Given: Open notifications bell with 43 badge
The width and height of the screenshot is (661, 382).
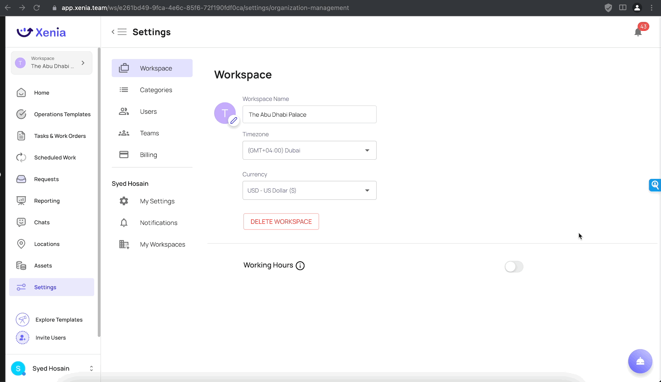Looking at the screenshot, I should click(x=638, y=32).
